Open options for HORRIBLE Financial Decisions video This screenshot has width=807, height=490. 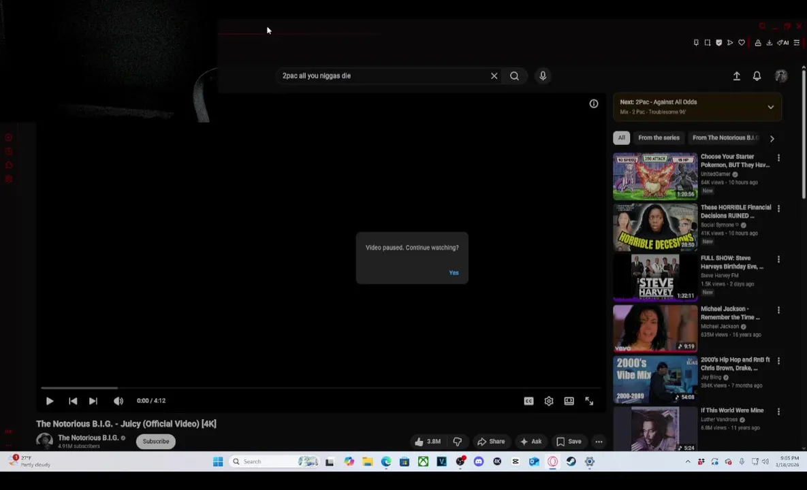[x=778, y=208]
